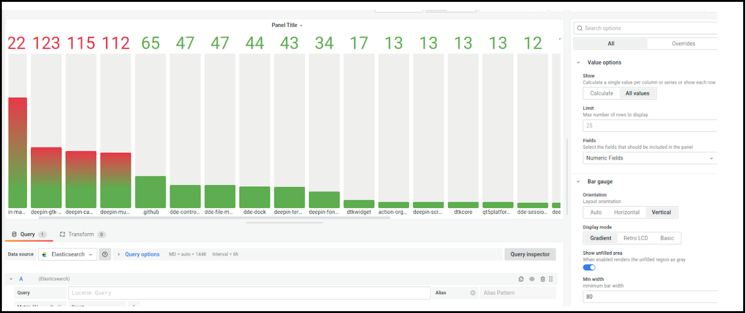Open the Panel Title dropdown menu

click(287, 25)
